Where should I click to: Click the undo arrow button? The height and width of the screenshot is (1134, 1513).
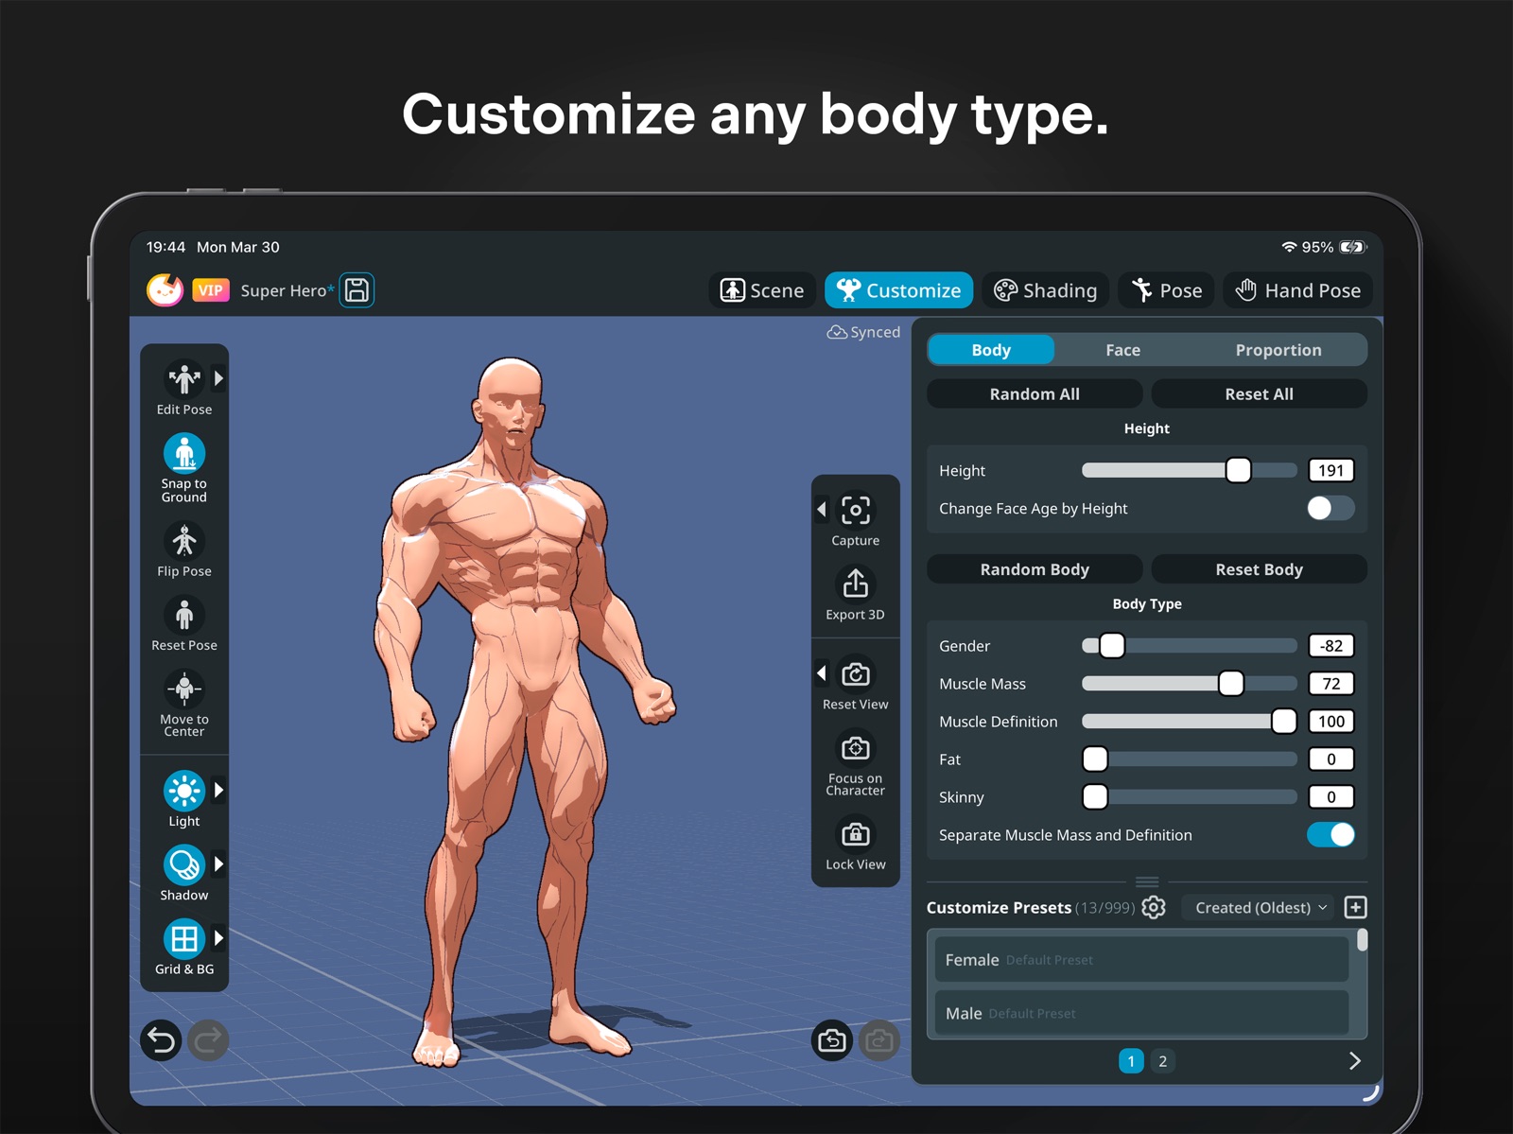pos(162,1041)
